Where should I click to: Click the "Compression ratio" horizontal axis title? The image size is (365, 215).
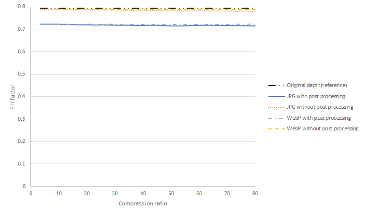click(143, 203)
